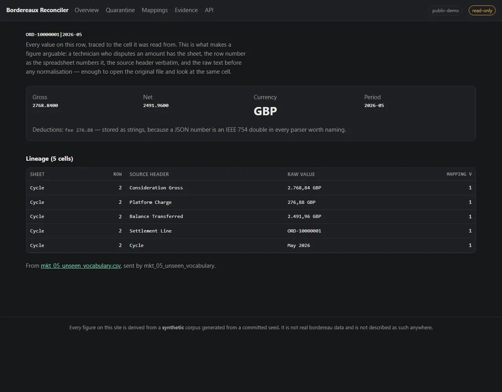This screenshot has height=392, width=502.
Task: Click the raw value 2.491,96 GBP
Action: pos(304,216)
